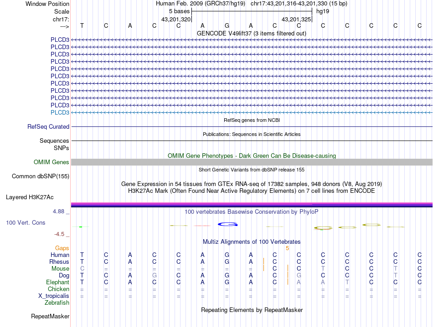Click the 43,201,325 ruler coordinate
This screenshot has height=327, width=433.
(296, 19)
